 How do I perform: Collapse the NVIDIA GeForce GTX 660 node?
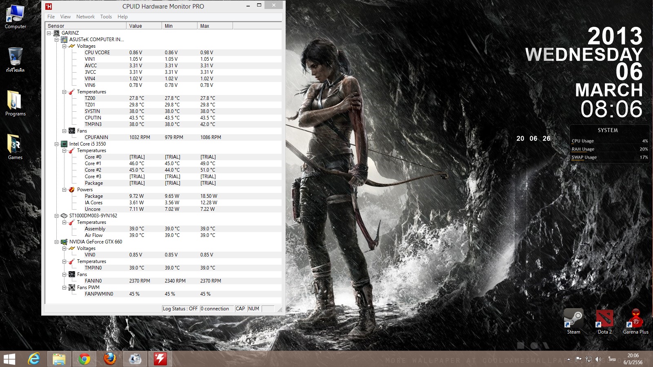(x=57, y=242)
